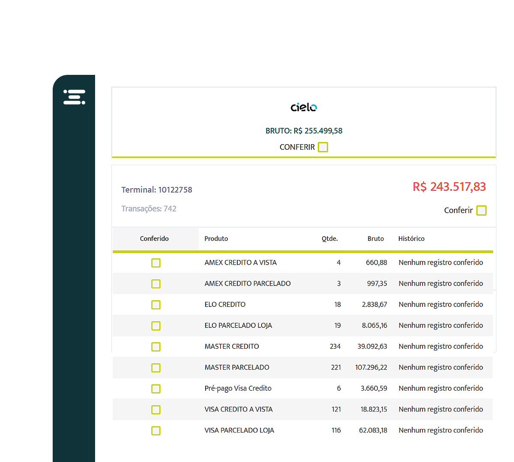
Task: Click the Bruto column header
Action: [x=376, y=239]
